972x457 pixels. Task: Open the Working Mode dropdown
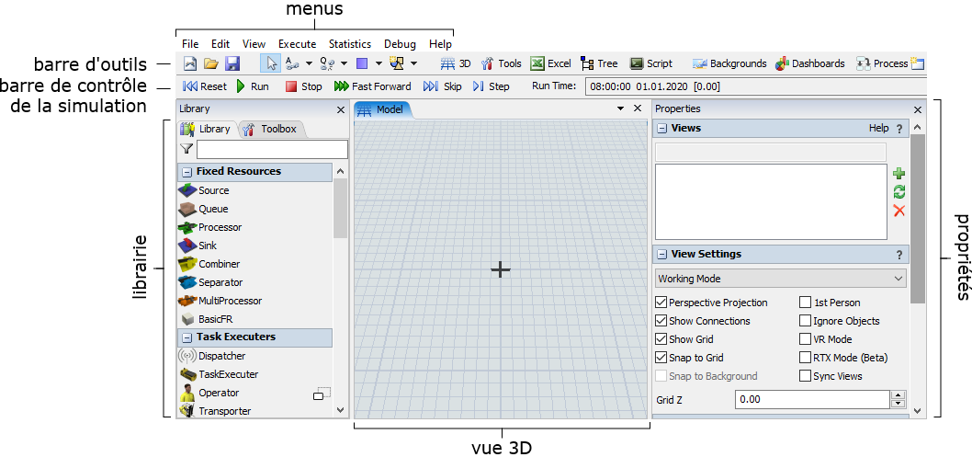(x=781, y=279)
